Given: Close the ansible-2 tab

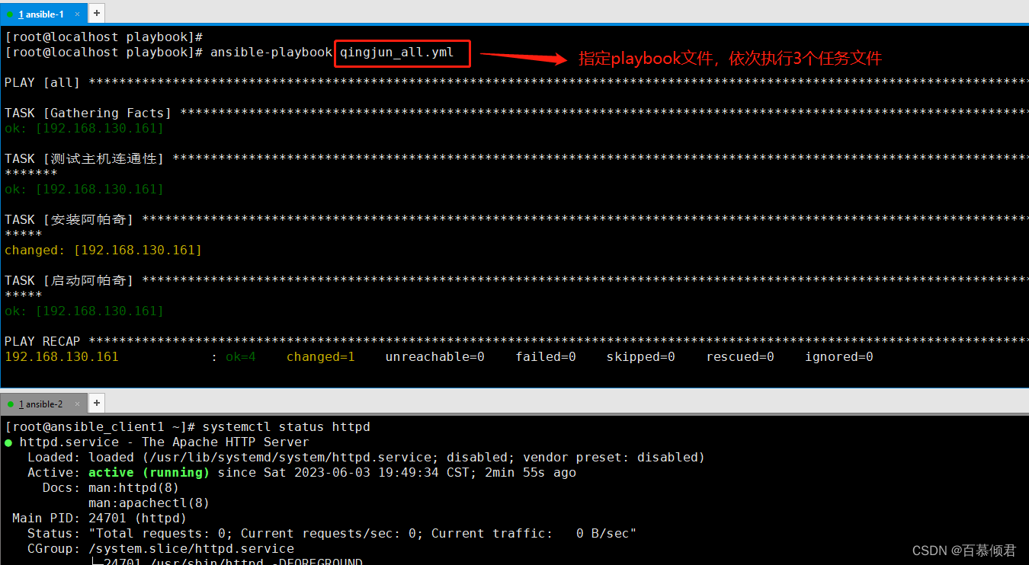Looking at the screenshot, I should coord(78,404).
